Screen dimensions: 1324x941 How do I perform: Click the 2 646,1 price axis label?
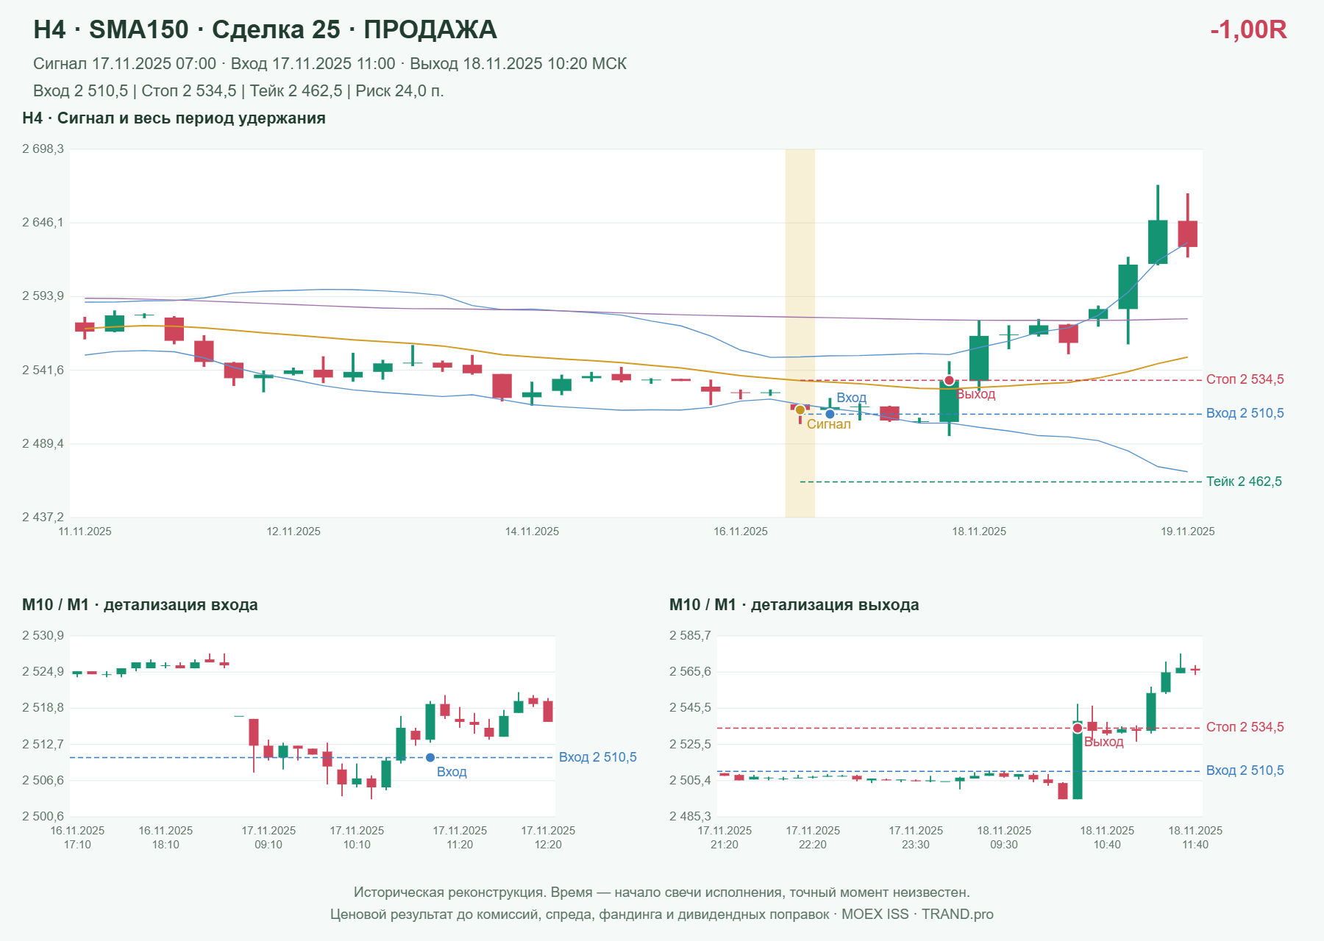point(43,222)
